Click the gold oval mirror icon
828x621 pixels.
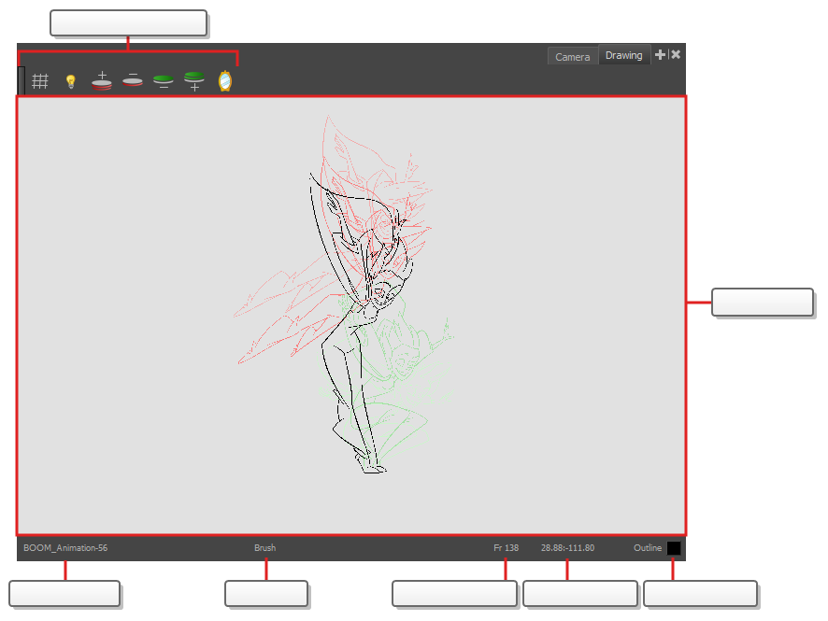224,81
